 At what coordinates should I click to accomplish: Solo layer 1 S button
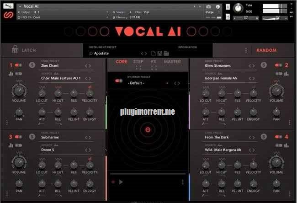32,65
